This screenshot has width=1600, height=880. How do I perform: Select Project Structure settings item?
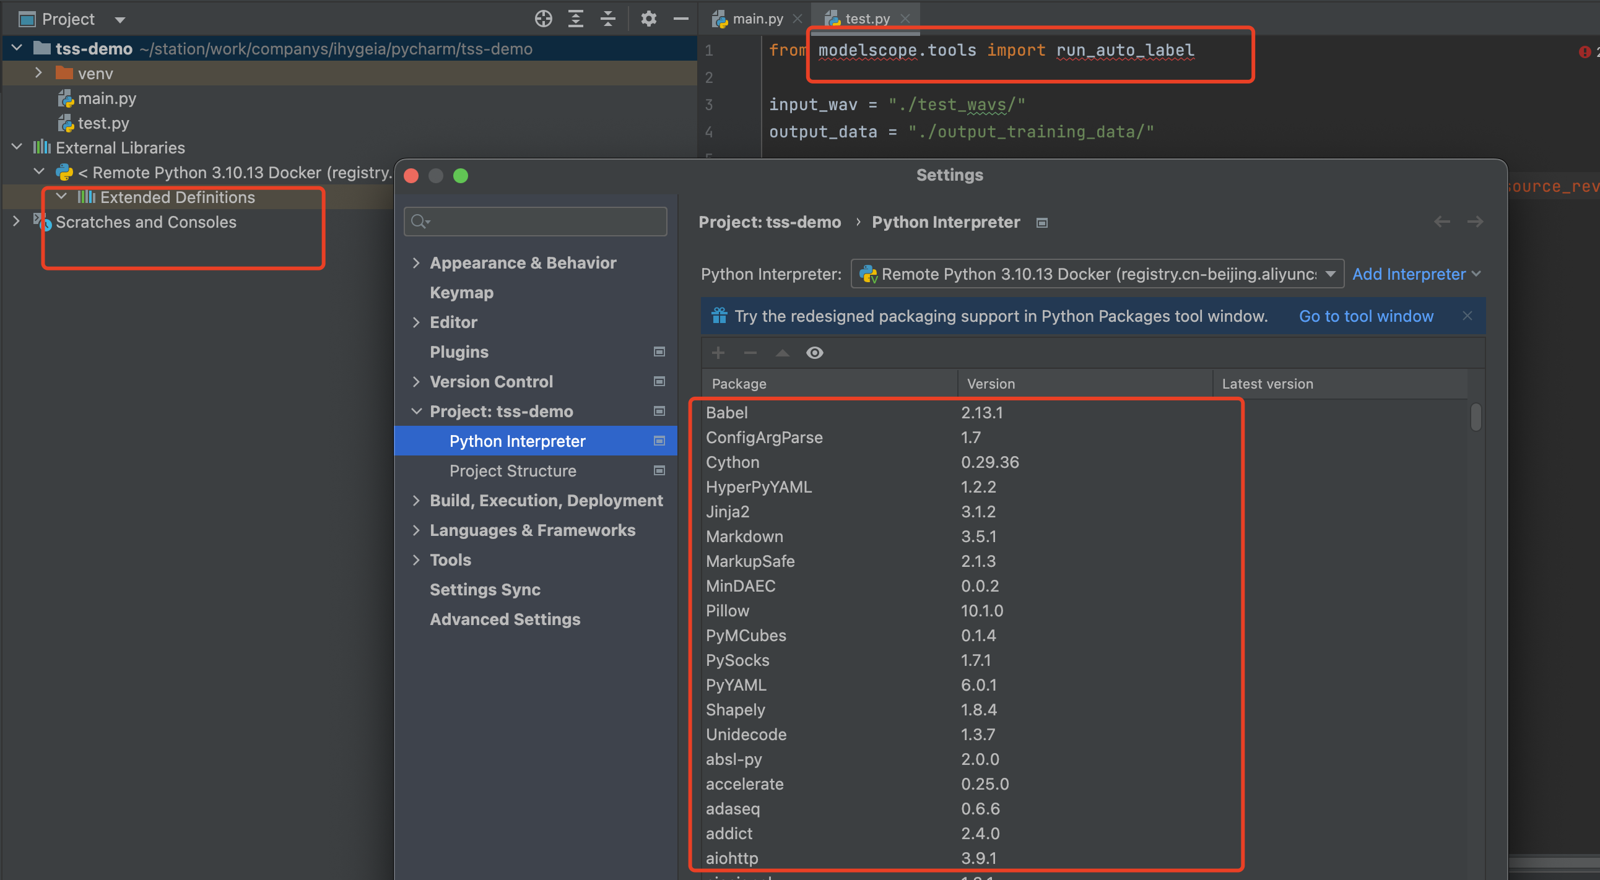point(513,470)
